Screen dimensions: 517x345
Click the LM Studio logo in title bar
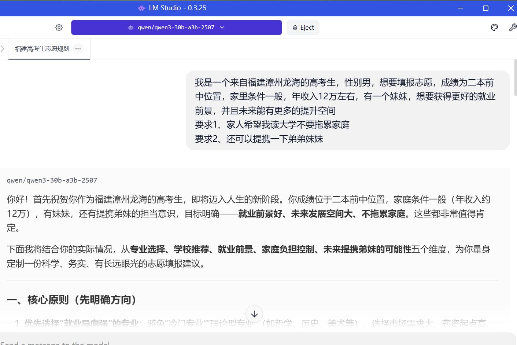[141, 8]
